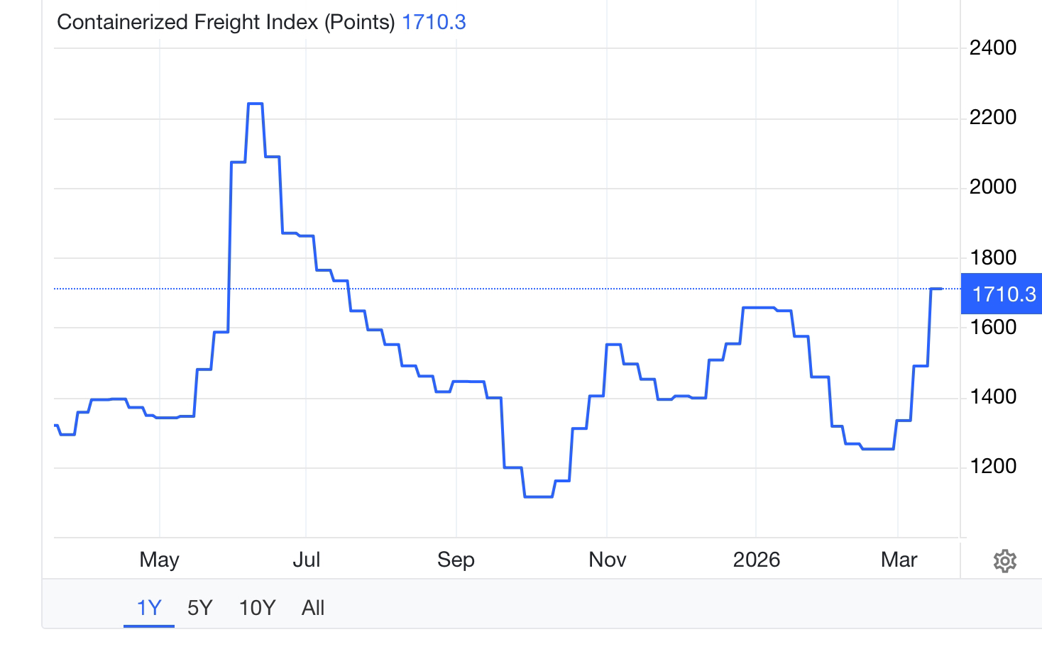Image resolution: width=1042 pixels, height=649 pixels.
Task: Click the 2026 label on time axis
Action: point(756,560)
